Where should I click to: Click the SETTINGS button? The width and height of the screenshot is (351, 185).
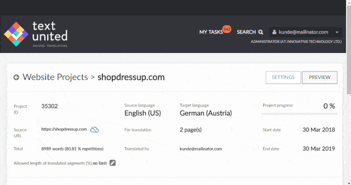click(283, 77)
